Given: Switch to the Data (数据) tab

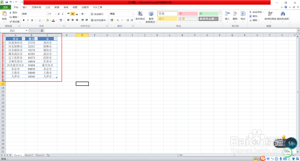Looking at the screenshot, I should [x=57, y=7].
